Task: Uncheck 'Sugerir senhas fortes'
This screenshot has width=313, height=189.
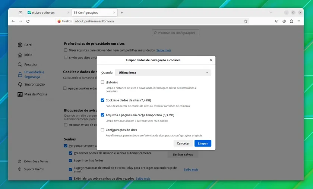Action: [x=70, y=160]
